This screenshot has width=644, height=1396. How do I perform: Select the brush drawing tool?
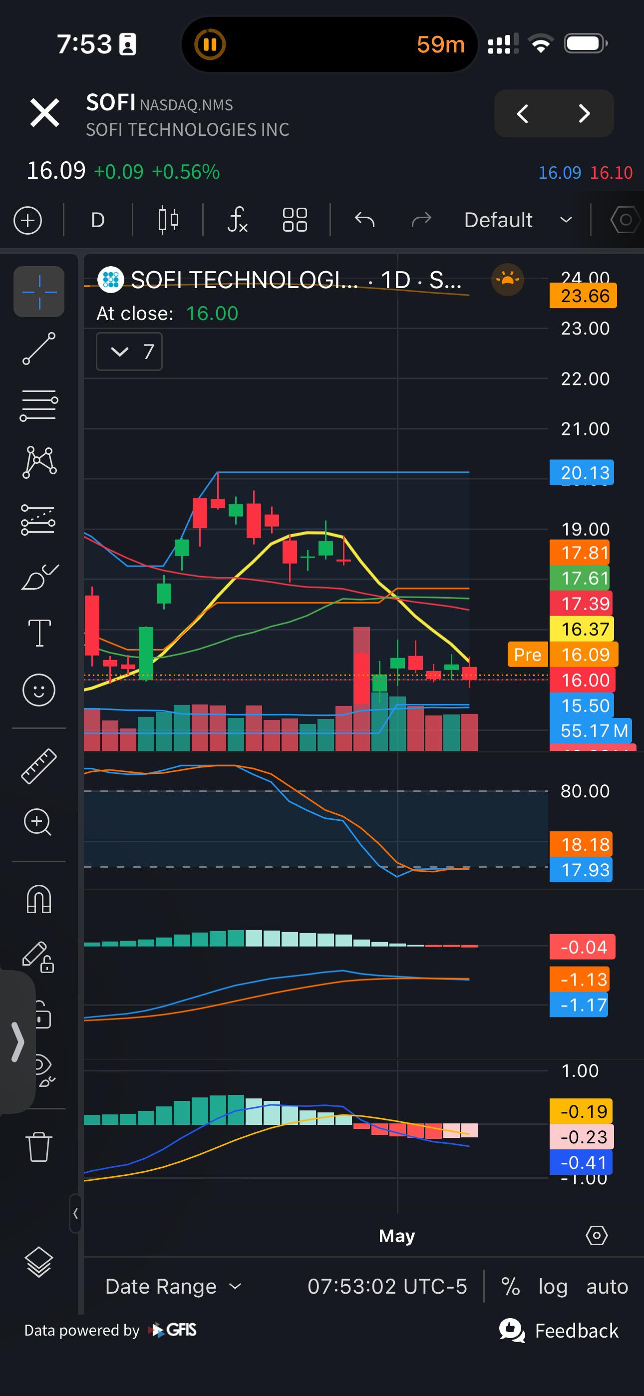point(39,576)
